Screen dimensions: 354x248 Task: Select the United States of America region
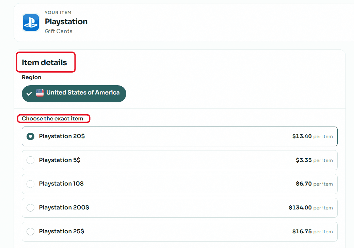pyautogui.click(x=74, y=94)
